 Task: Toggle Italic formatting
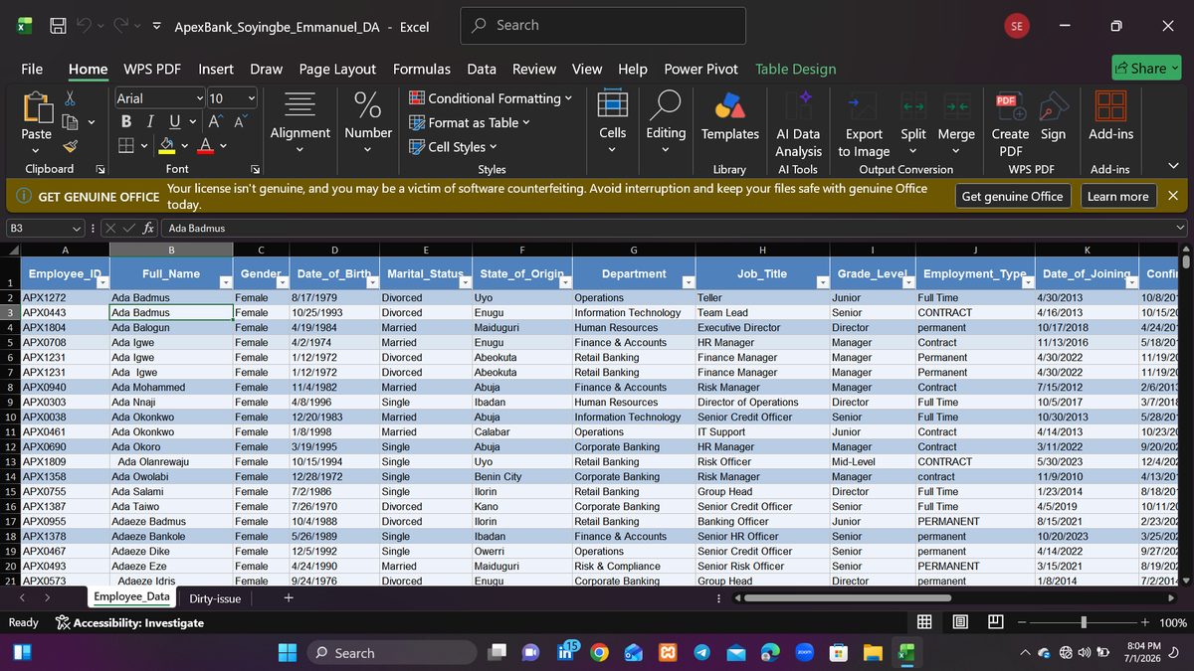[150, 122]
